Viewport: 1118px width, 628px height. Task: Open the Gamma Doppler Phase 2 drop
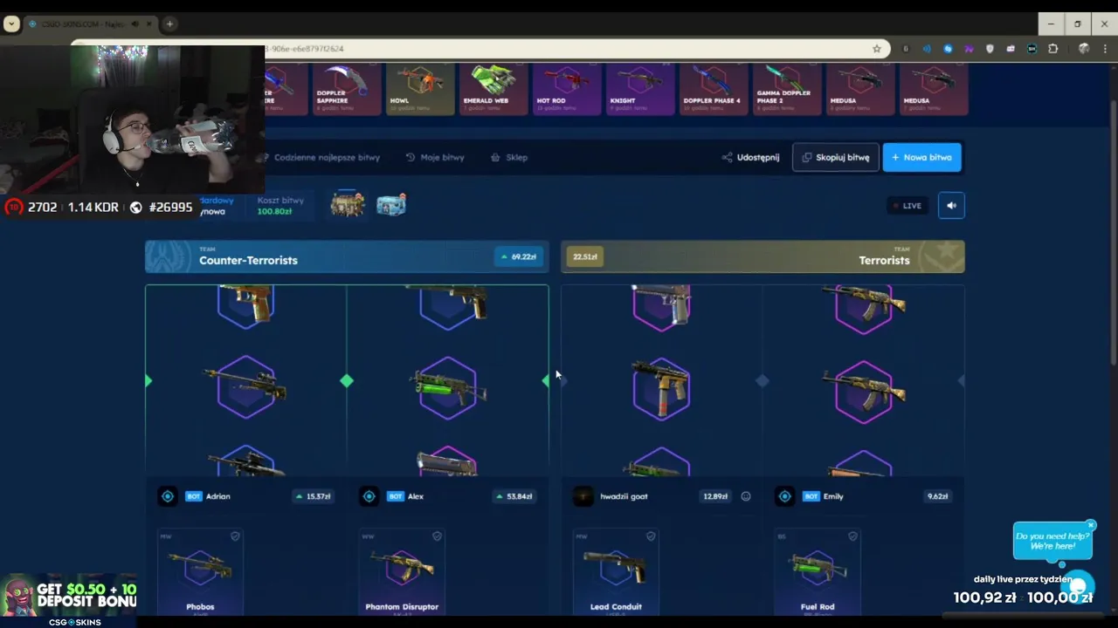point(787,90)
